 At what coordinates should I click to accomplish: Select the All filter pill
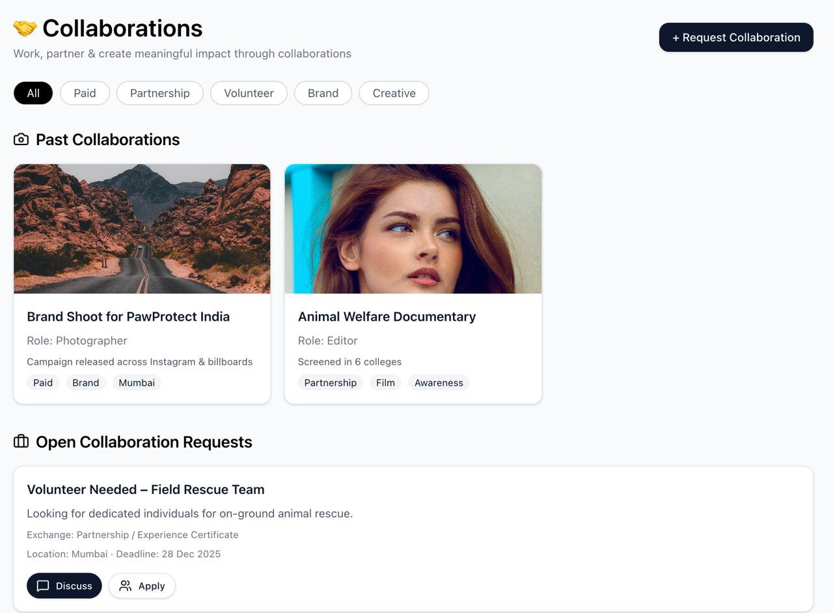pos(33,93)
